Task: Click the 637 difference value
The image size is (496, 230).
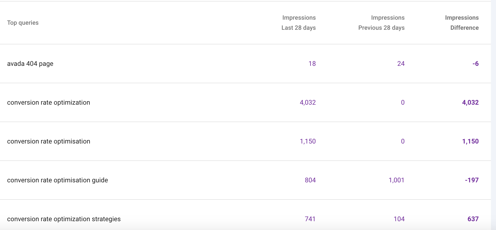Action: [473, 219]
